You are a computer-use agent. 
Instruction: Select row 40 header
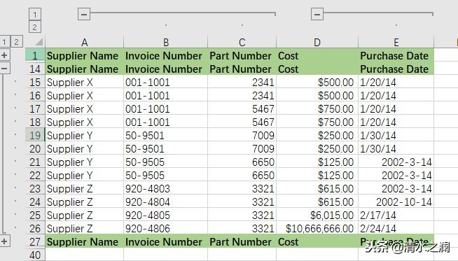[35, 255]
